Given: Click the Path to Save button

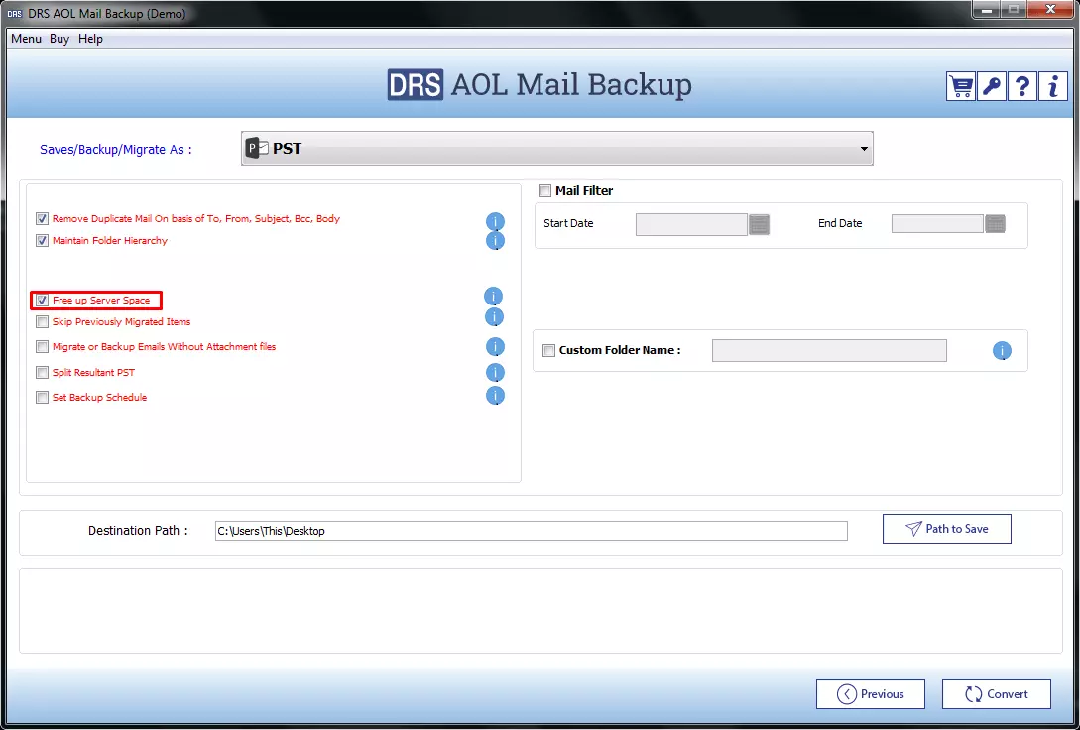Looking at the screenshot, I should tap(947, 529).
